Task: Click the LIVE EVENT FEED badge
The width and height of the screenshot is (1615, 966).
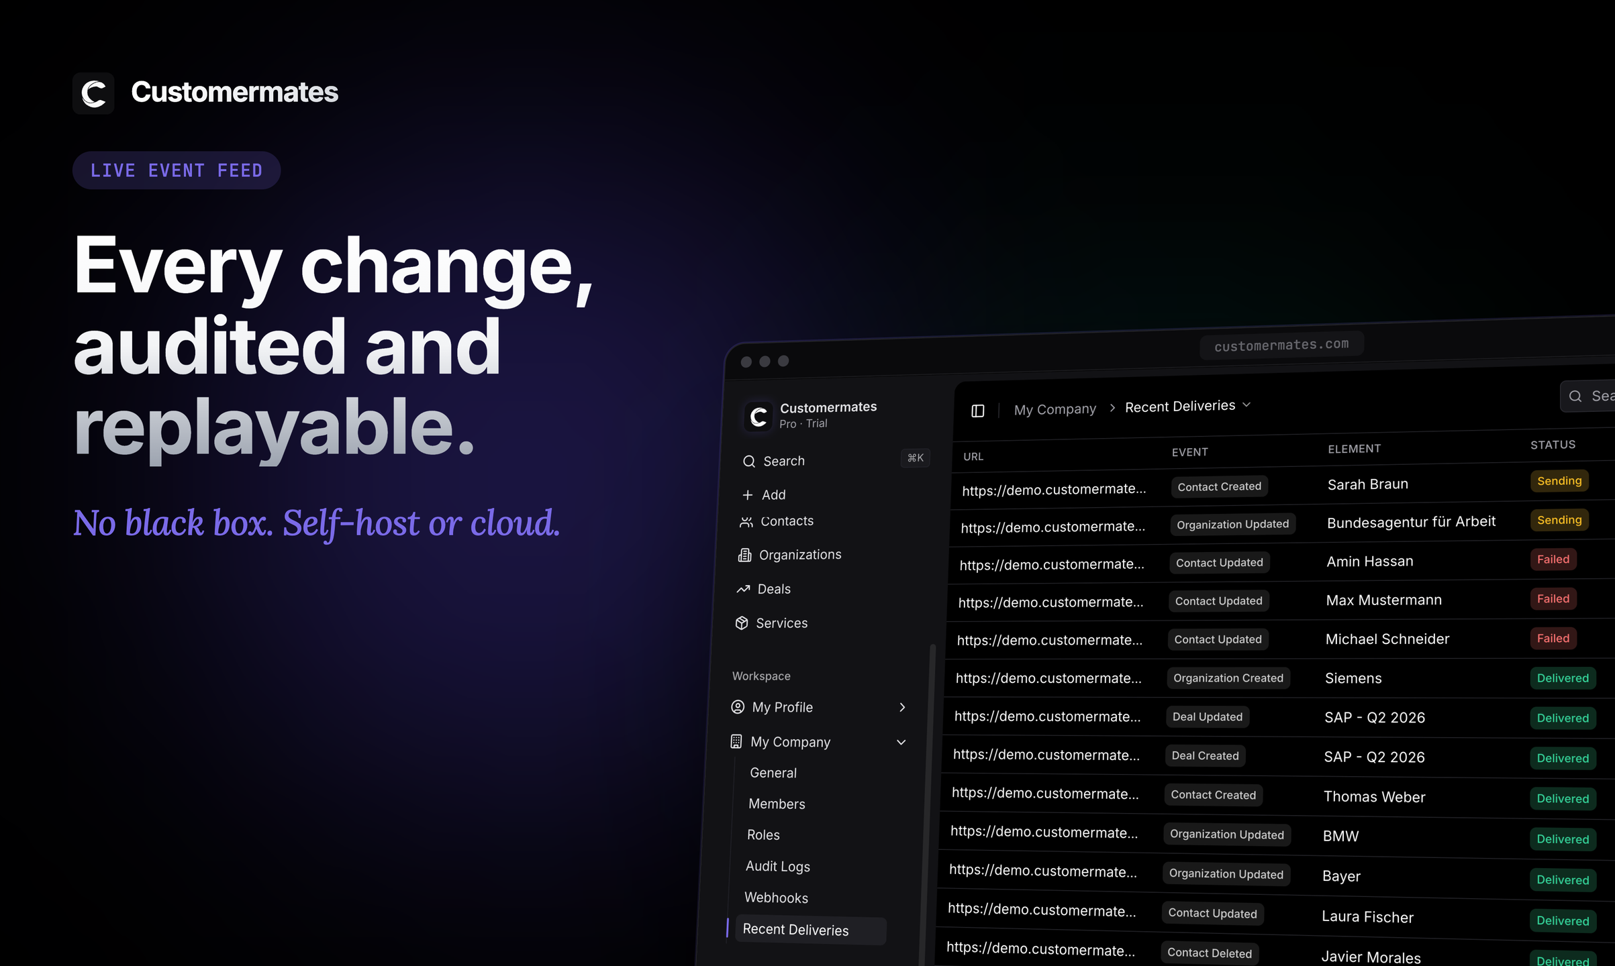Action: point(177,170)
